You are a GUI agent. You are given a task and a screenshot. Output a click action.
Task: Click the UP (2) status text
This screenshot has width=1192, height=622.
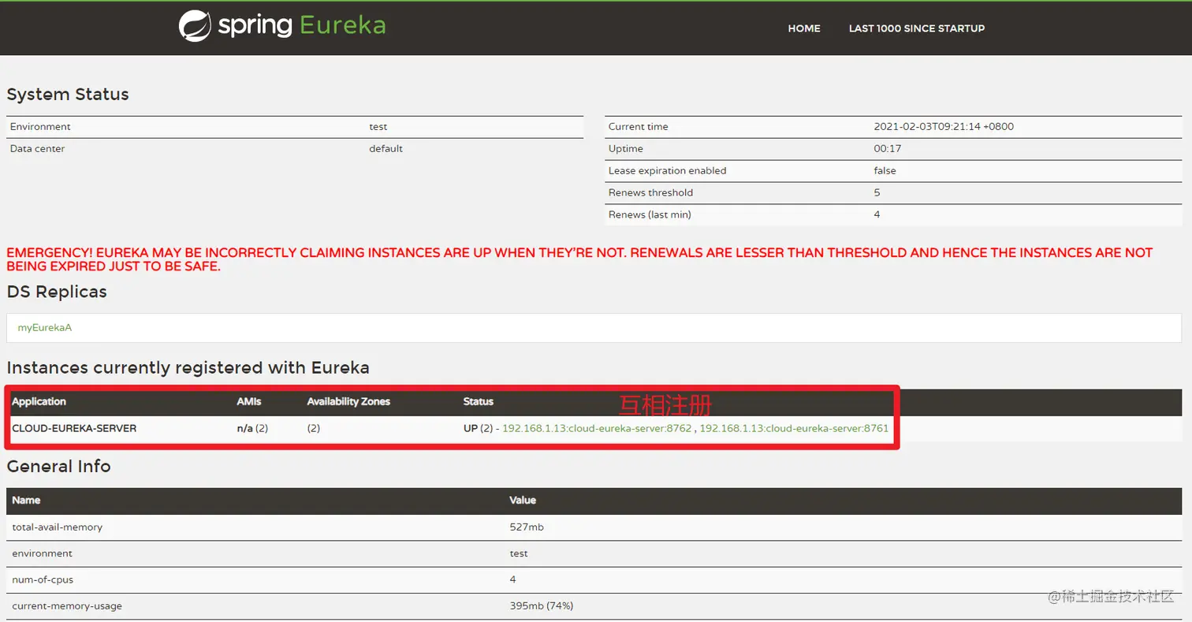click(x=478, y=428)
